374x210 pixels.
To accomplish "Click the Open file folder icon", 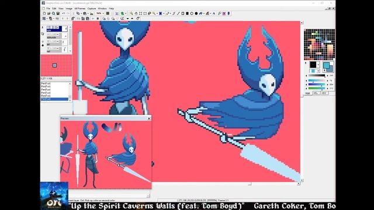I will 49,13.
